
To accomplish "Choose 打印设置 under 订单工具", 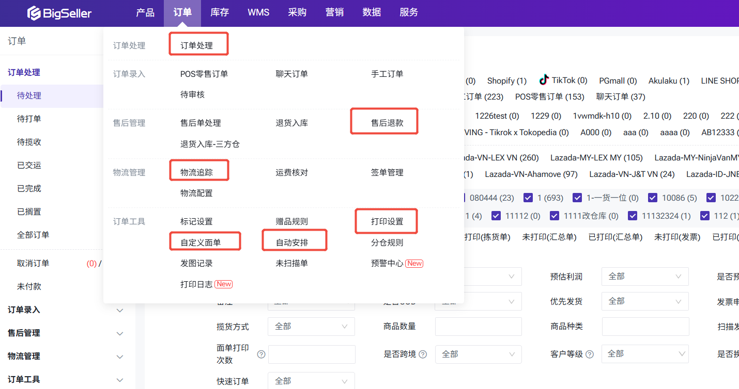I will tap(387, 222).
